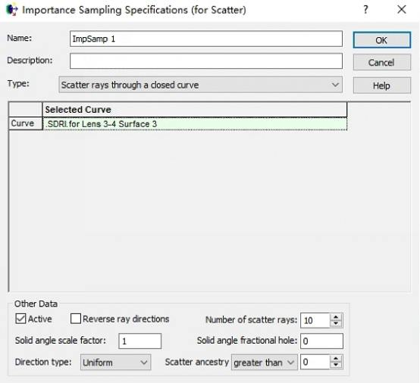Close the Importance Sampling Specifications dialog
The height and width of the screenshot is (383, 420).
pyautogui.click(x=402, y=10)
